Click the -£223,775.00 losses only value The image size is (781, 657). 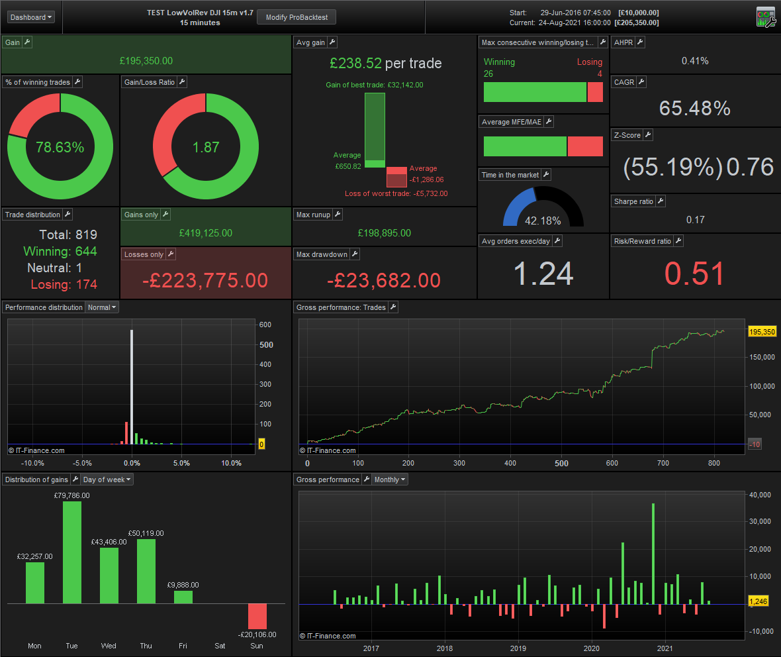click(x=205, y=281)
